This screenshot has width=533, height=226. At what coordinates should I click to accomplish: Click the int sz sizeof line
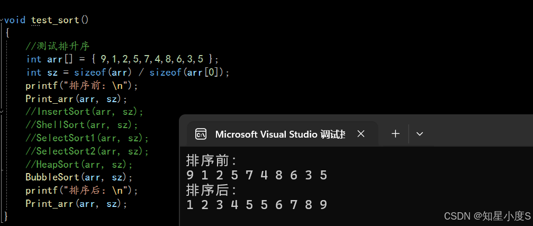128,72
